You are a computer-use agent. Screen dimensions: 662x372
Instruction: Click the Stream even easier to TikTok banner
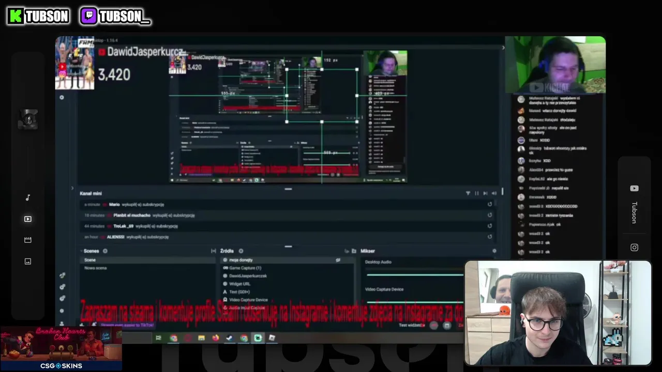click(127, 325)
